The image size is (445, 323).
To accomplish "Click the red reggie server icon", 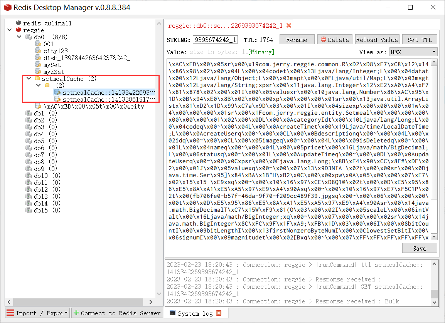I will [19, 30].
